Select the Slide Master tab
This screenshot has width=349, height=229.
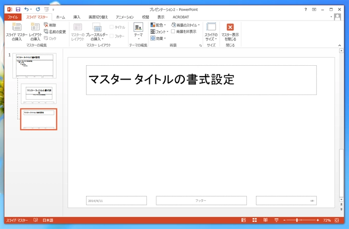(x=37, y=17)
